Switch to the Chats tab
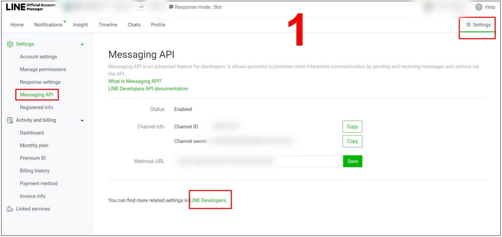Image resolution: width=502 pixels, height=237 pixels. tap(134, 25)
